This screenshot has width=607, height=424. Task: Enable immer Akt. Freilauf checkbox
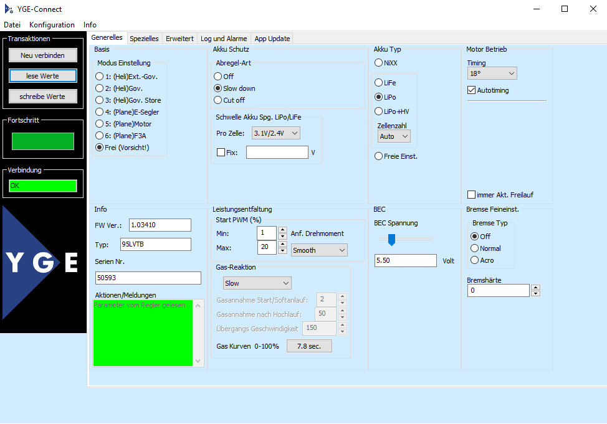500,195
